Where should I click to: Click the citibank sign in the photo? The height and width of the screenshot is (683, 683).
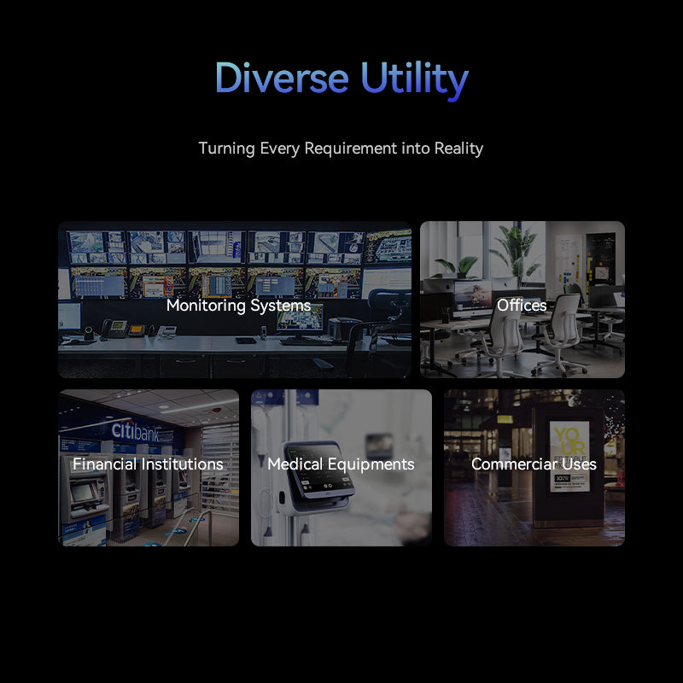click(x=135, y=431)
